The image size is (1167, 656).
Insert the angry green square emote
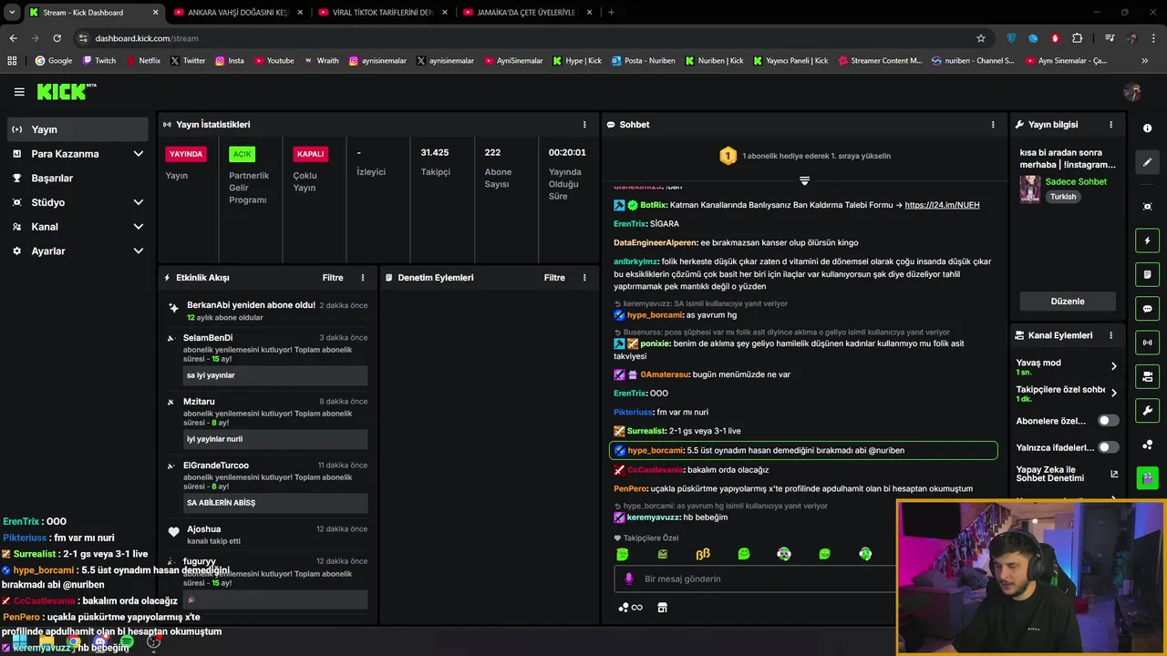coord(663,554)
